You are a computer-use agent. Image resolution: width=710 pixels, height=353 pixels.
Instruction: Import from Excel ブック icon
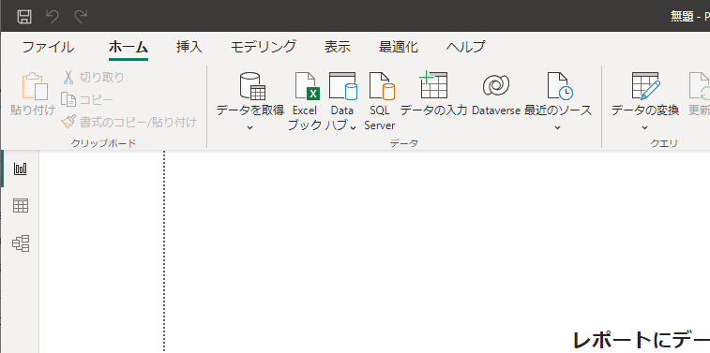click(308, 86)
